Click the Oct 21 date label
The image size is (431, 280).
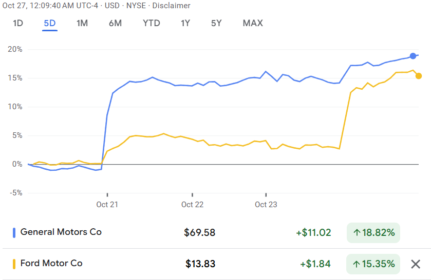point(107,205)
